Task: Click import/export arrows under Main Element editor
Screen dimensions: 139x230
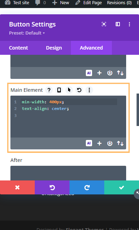Action: tap(120, 143)
